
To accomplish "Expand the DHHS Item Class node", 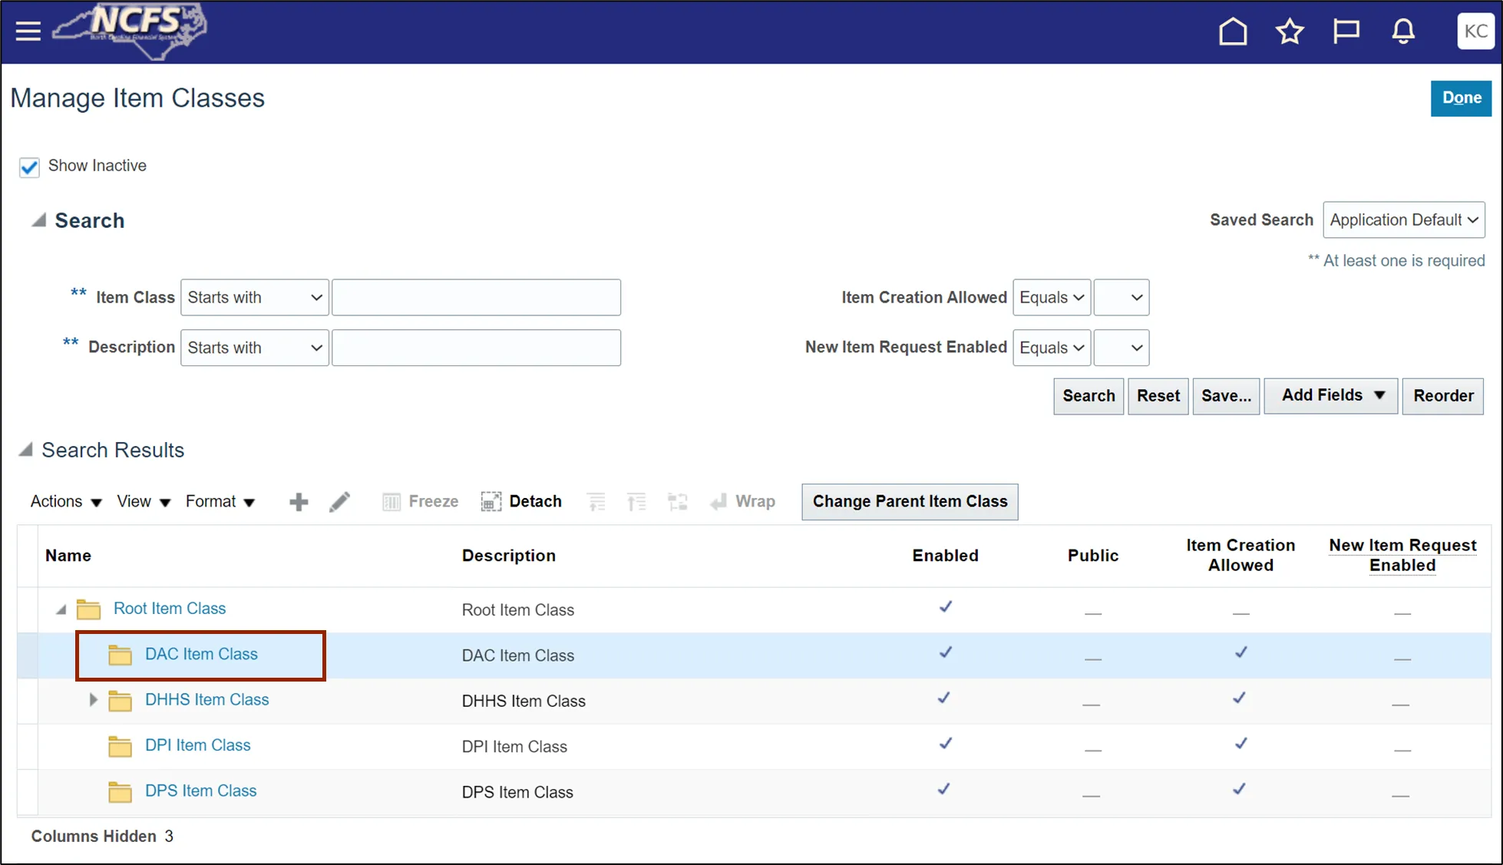I will (x=93, y=700).
